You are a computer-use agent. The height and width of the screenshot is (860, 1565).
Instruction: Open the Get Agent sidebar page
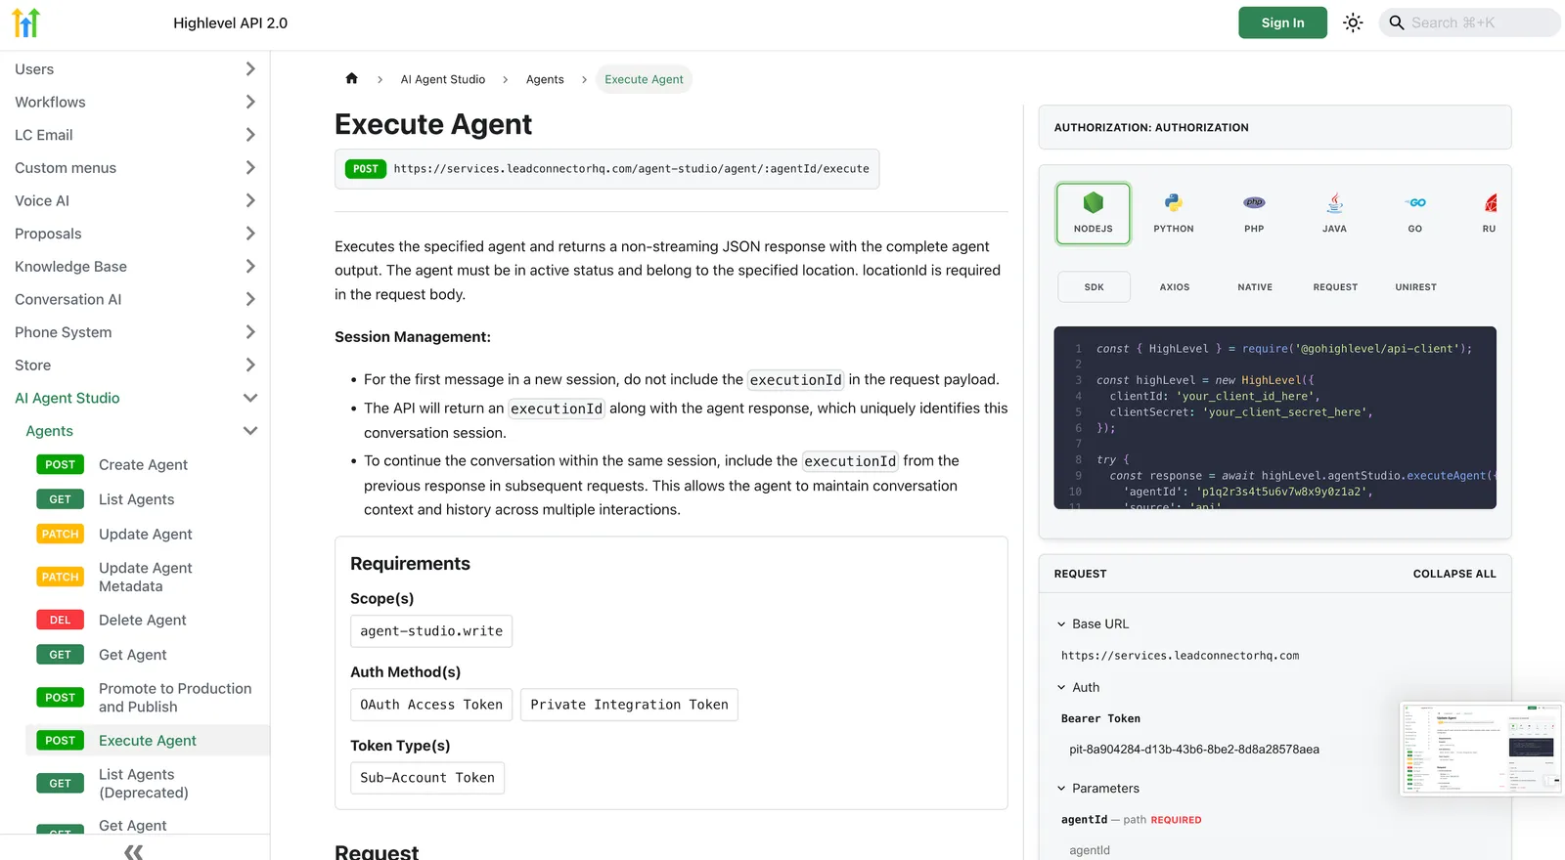tap(133, 655)
